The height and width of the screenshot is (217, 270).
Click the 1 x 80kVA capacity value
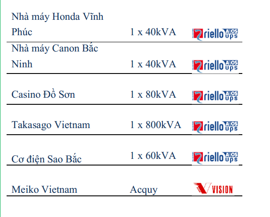[x=153, y=95]
